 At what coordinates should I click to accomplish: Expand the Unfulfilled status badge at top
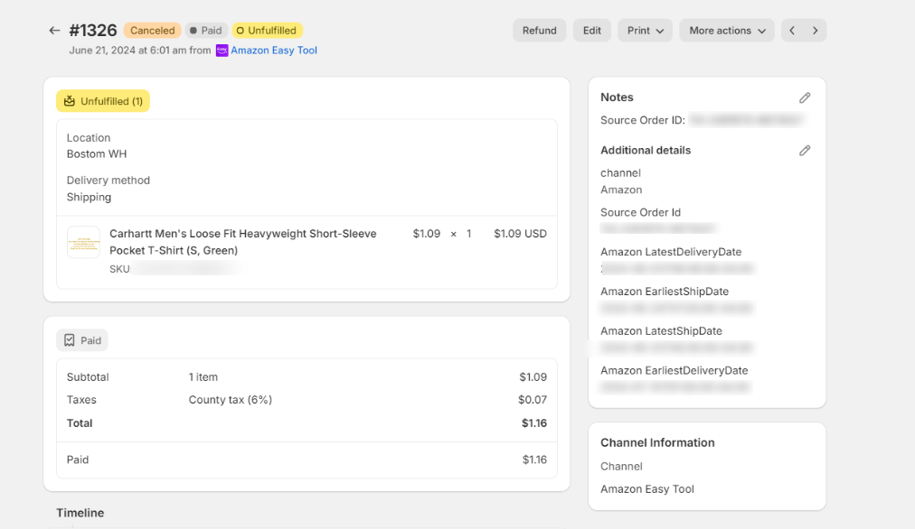tap(267, 30)
